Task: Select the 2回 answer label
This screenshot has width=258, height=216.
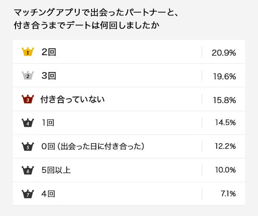Action: tap(49, 52)
